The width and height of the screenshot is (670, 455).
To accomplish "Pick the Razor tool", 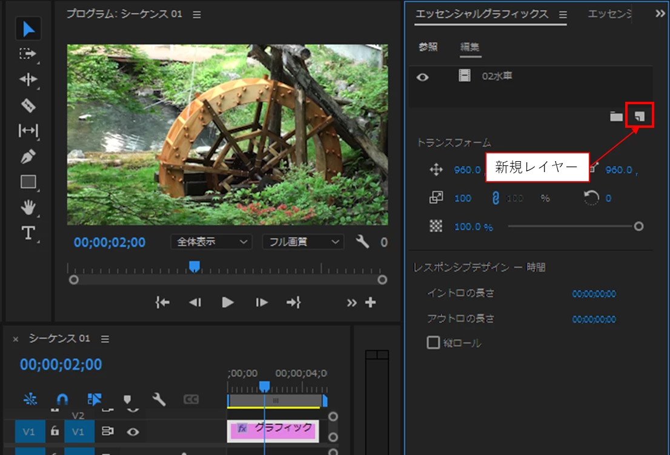I will 28,105.
